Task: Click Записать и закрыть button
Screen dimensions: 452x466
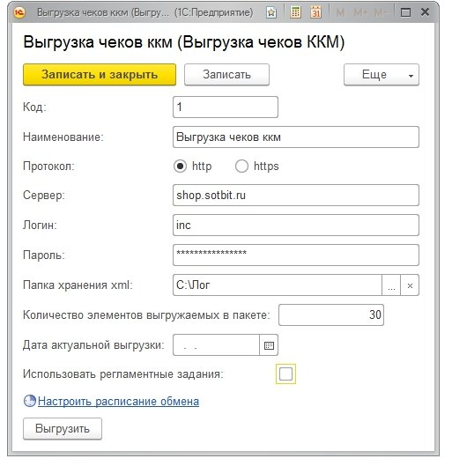Action: point(100,75)
